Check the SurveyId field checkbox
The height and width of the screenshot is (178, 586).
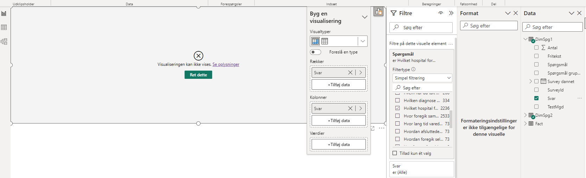[536, 90]
